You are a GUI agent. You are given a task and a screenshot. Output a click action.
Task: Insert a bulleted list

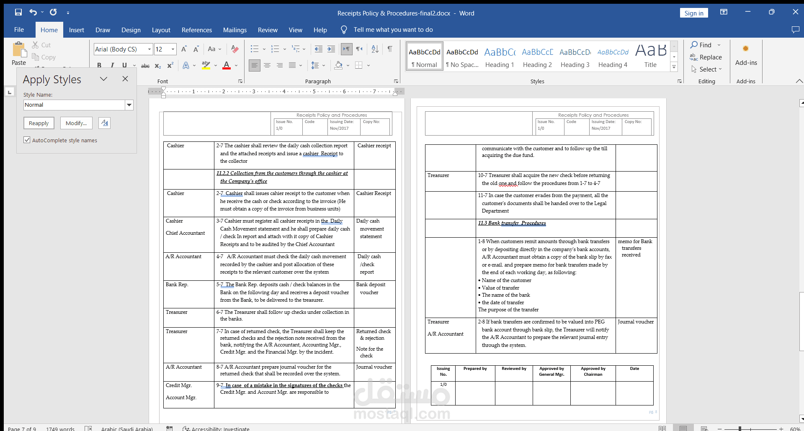click(x=255, y=49)
